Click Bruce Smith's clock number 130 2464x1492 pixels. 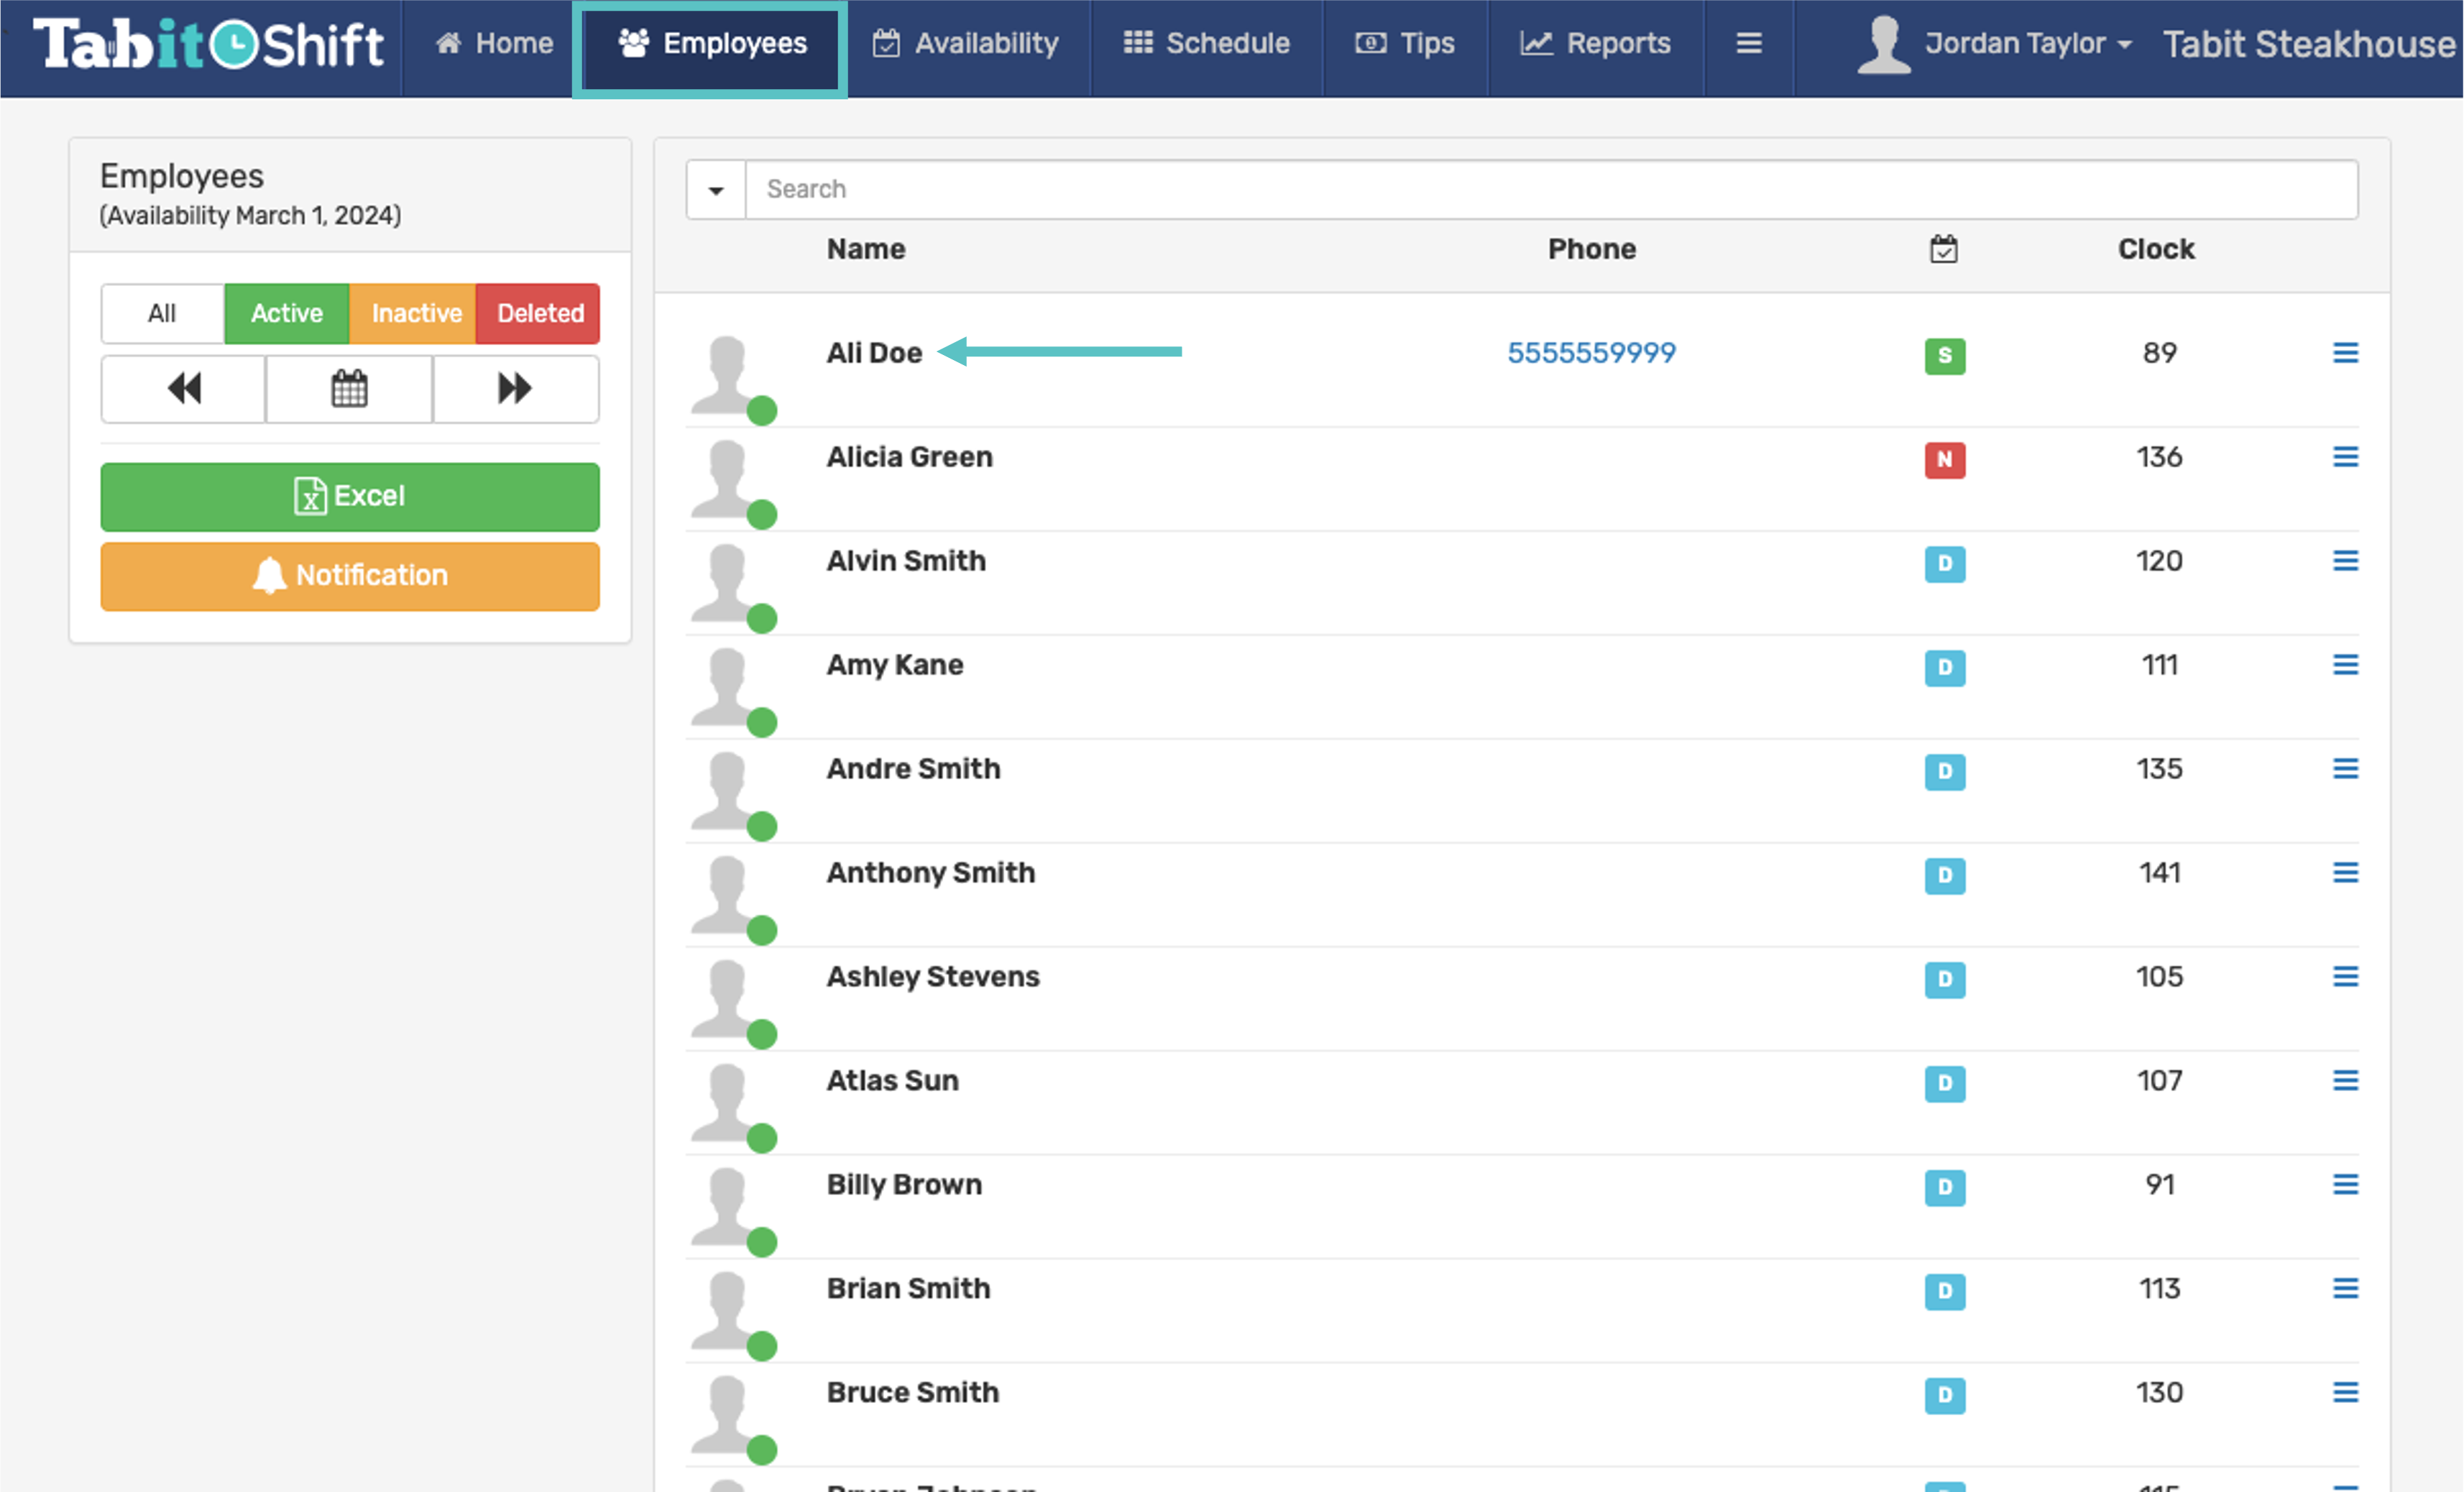pyautogui.click(x=2160, y=1393)
